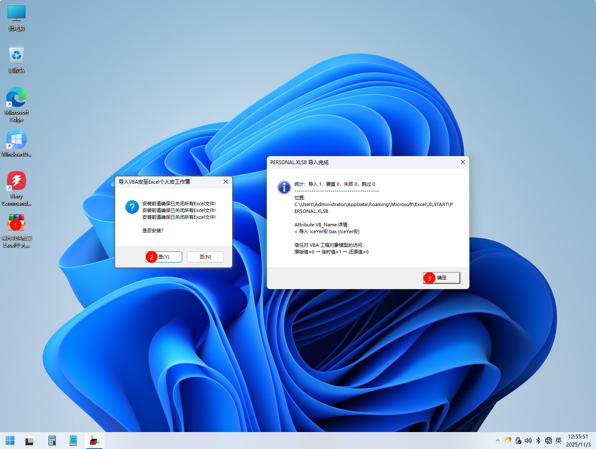Switch to the running installer taskbar icon
The image size is (596, 449).
point(94,441)
